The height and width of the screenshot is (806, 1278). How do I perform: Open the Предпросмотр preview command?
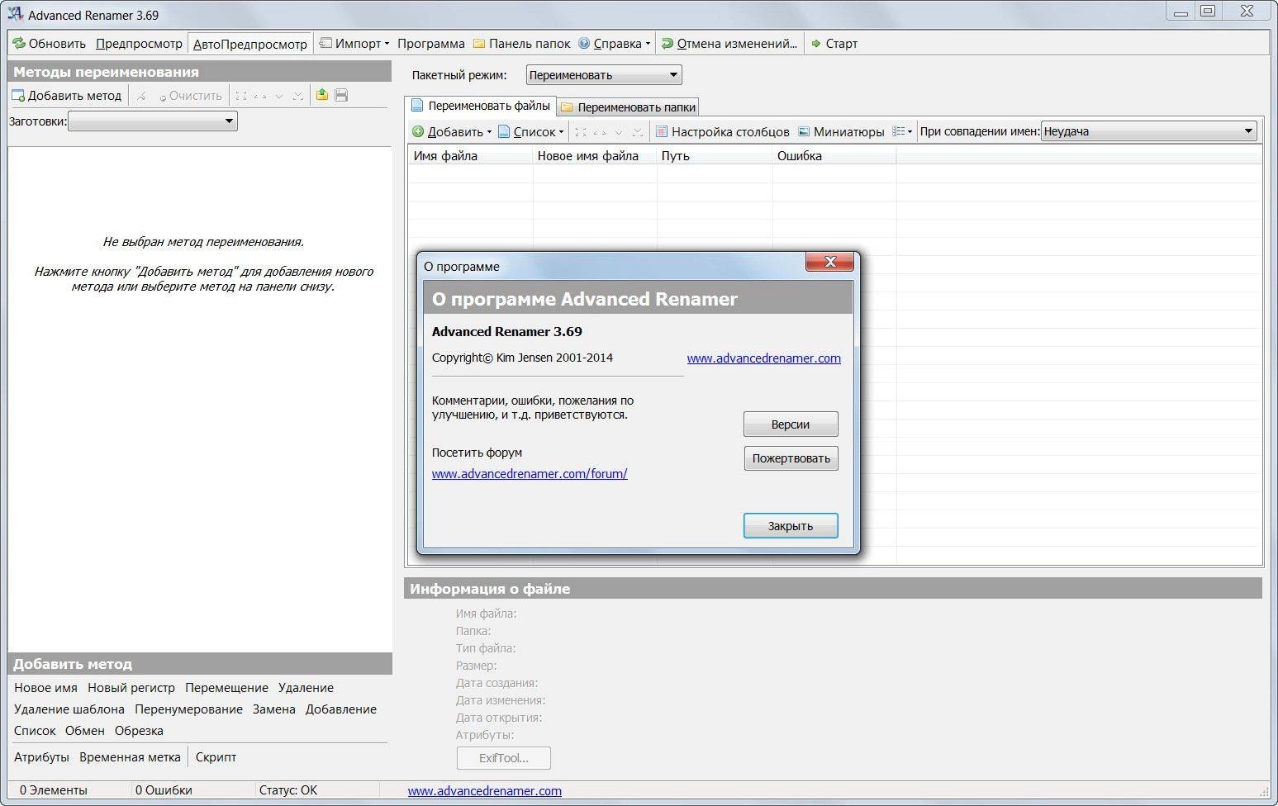tap(139, 44)
